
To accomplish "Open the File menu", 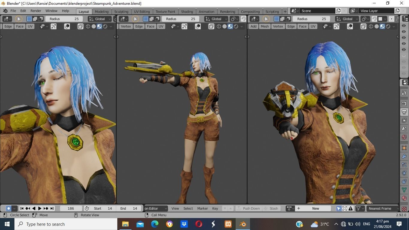I will point(13,11).
